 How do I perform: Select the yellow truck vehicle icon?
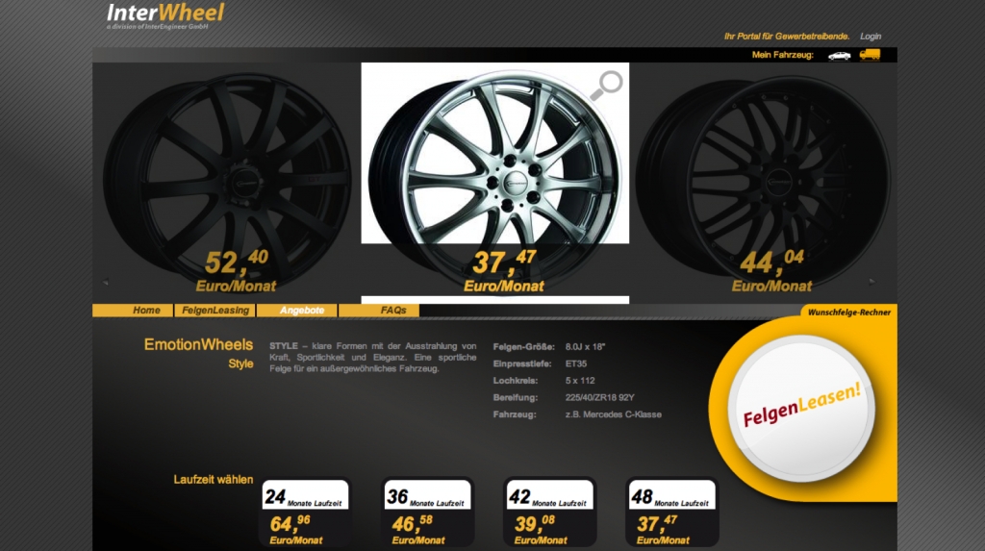870,55
